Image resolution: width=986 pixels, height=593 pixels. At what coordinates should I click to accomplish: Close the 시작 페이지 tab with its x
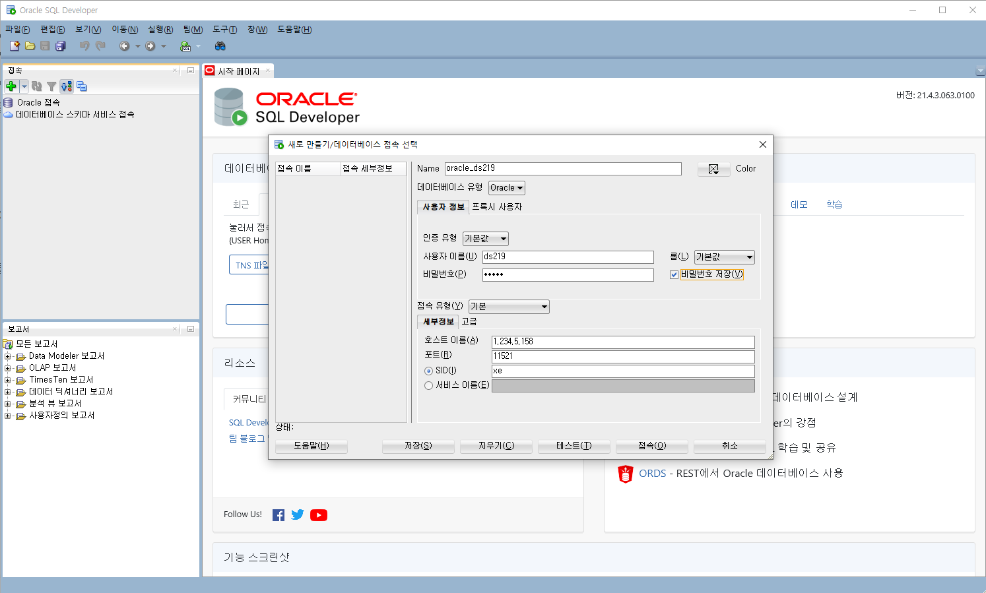pos(268,71)
